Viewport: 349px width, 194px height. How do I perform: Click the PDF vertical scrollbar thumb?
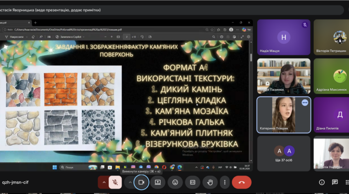click(251, 57)
